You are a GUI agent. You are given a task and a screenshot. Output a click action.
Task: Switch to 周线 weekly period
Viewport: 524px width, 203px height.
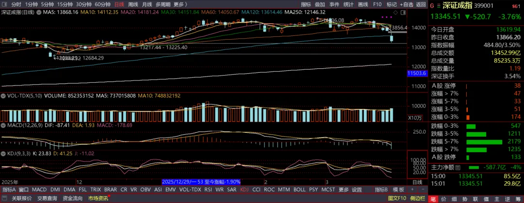pos(133,5)
